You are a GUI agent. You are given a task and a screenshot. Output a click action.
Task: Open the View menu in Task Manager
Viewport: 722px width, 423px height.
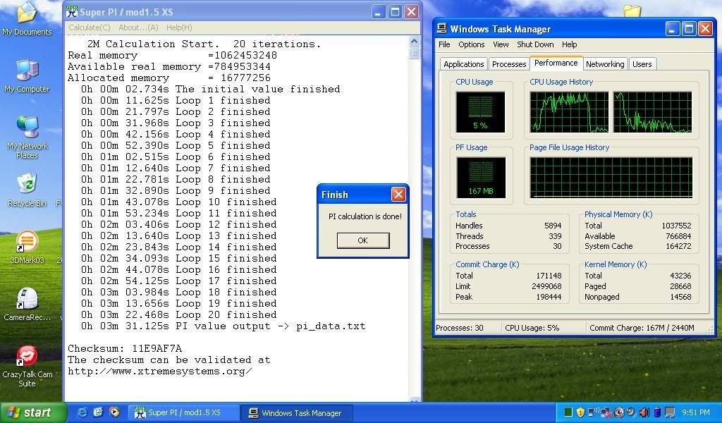[501, 44]
